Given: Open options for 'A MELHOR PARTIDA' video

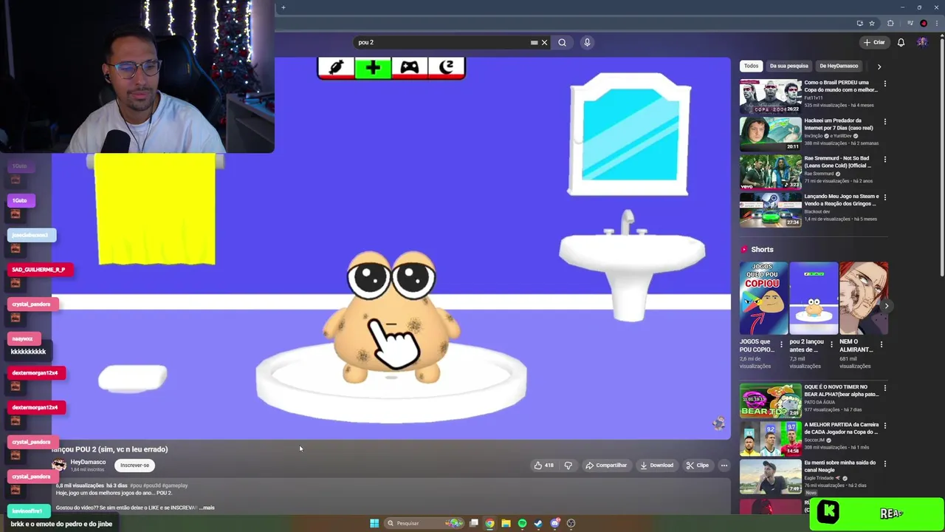Looking at the screenshot, I should point(885,426).
